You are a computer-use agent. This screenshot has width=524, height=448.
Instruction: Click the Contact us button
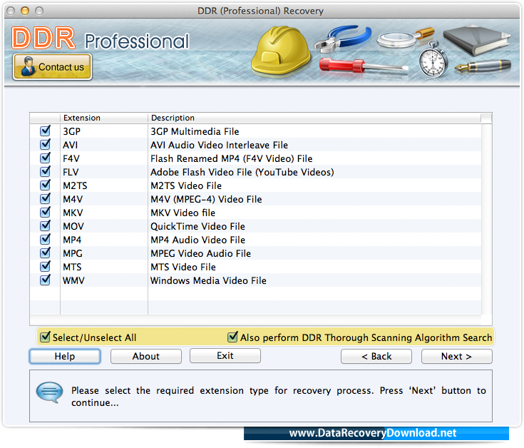click(x=52, y=67)
